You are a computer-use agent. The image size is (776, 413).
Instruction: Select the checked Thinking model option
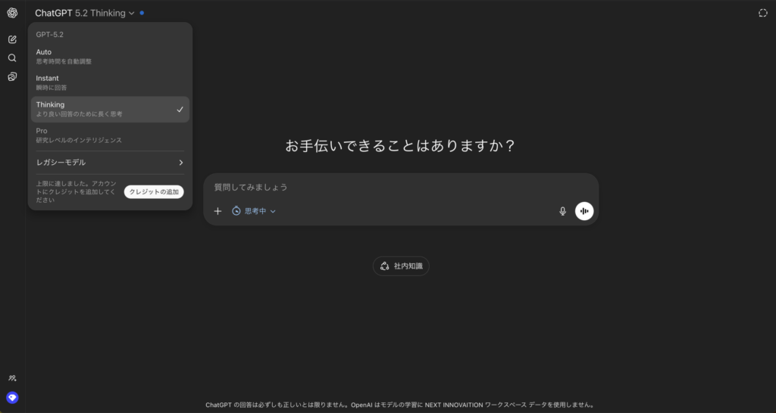pos(110,109)
